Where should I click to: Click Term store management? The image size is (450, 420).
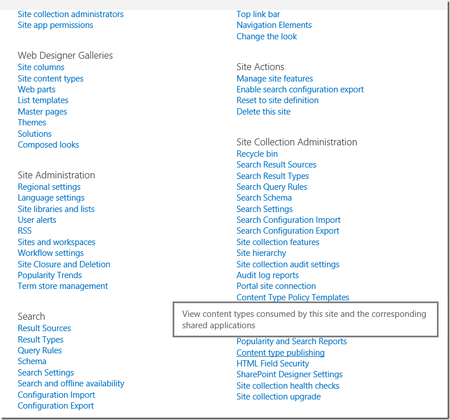coord(63,286)
